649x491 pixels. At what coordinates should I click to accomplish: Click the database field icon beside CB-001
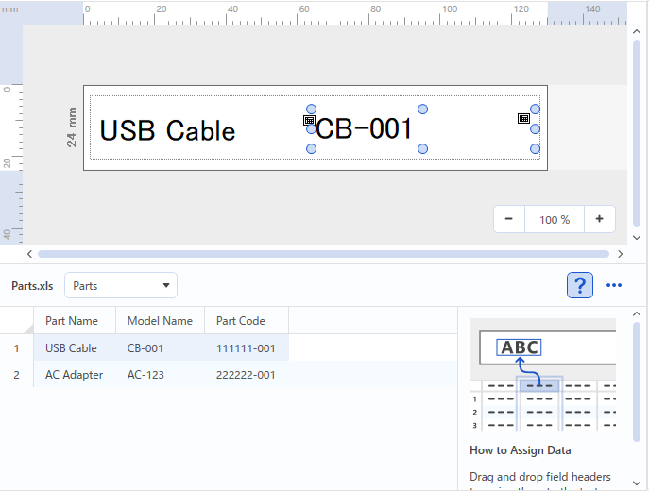(309, 121)
